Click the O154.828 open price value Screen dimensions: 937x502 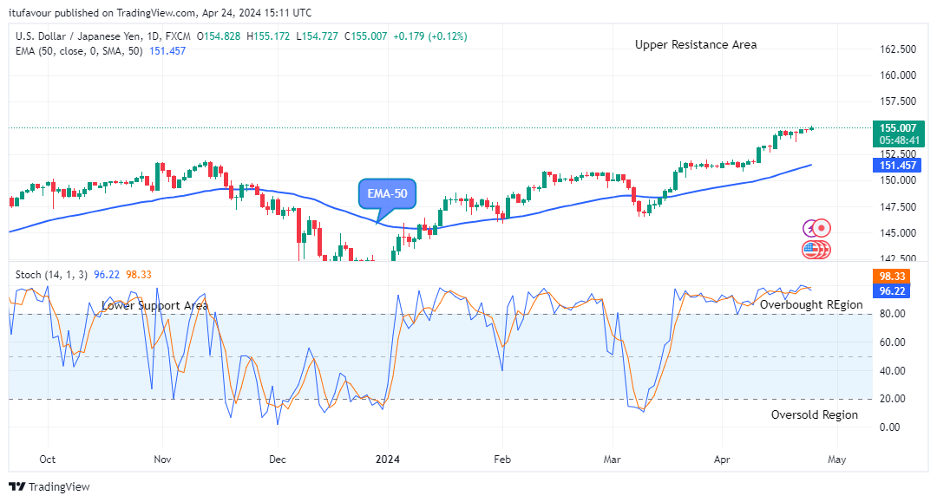click(x=219, y=36)
